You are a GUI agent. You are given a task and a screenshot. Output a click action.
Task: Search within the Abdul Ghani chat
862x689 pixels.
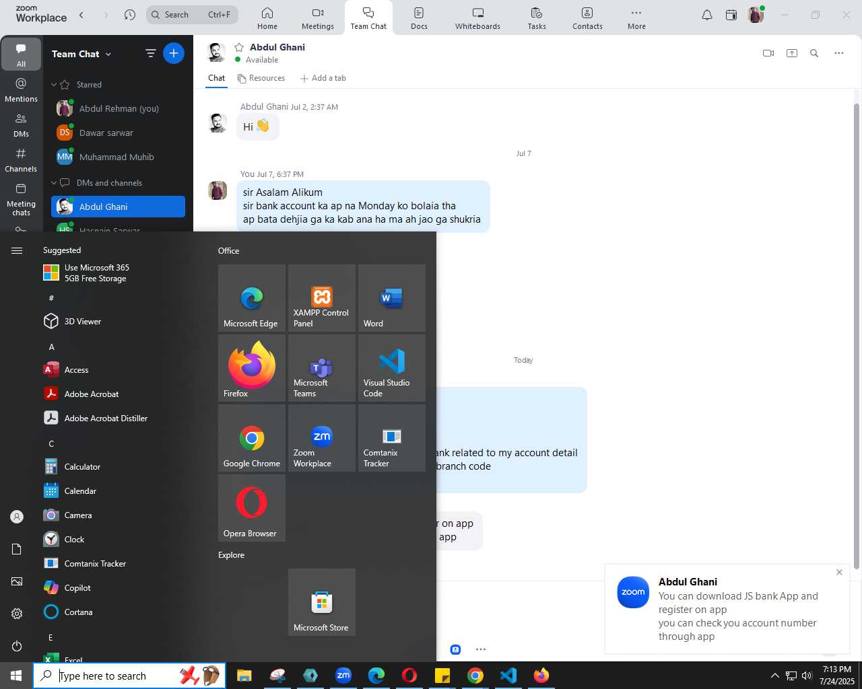pyautogui.click(x=814, y=53)
